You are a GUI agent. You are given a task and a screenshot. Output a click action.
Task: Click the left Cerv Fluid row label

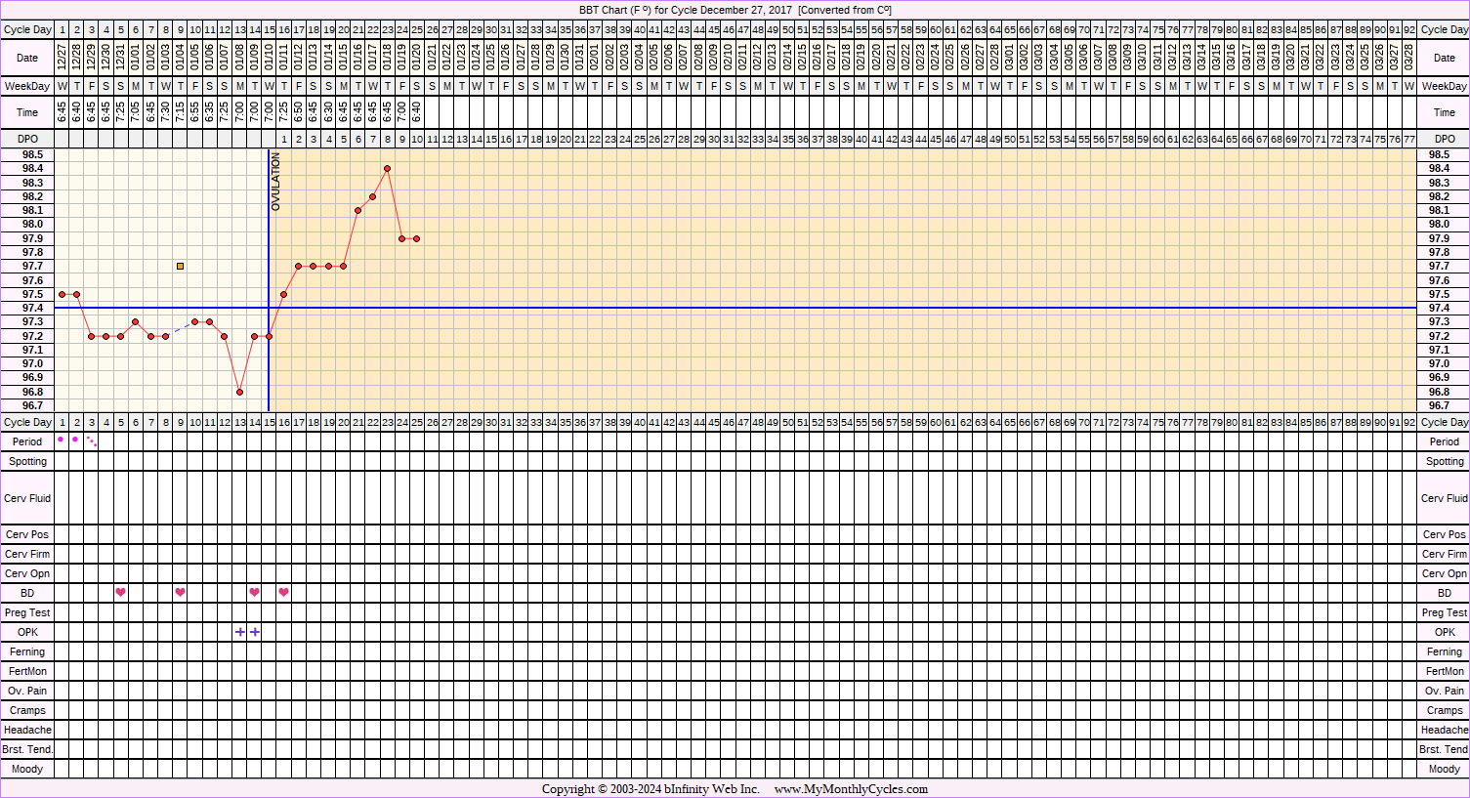(27, 498)
